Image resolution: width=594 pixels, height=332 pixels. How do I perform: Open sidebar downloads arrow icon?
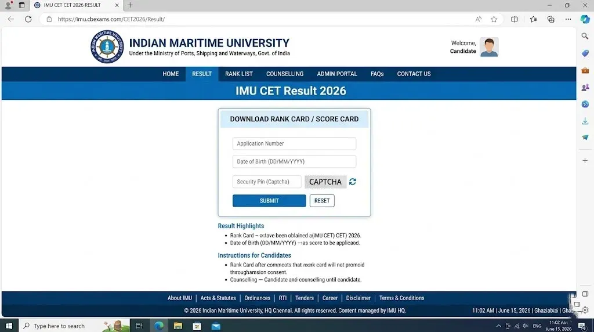[x=585, y=121]
